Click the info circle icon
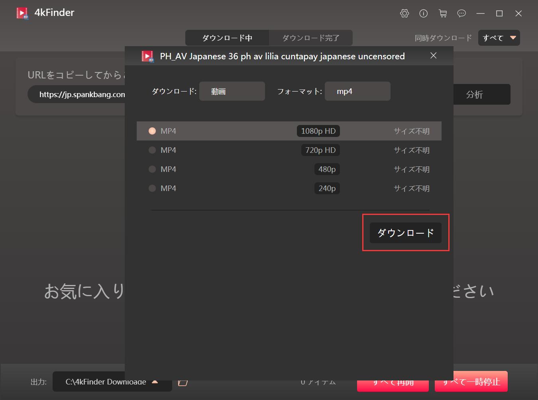 coord(423,14)
